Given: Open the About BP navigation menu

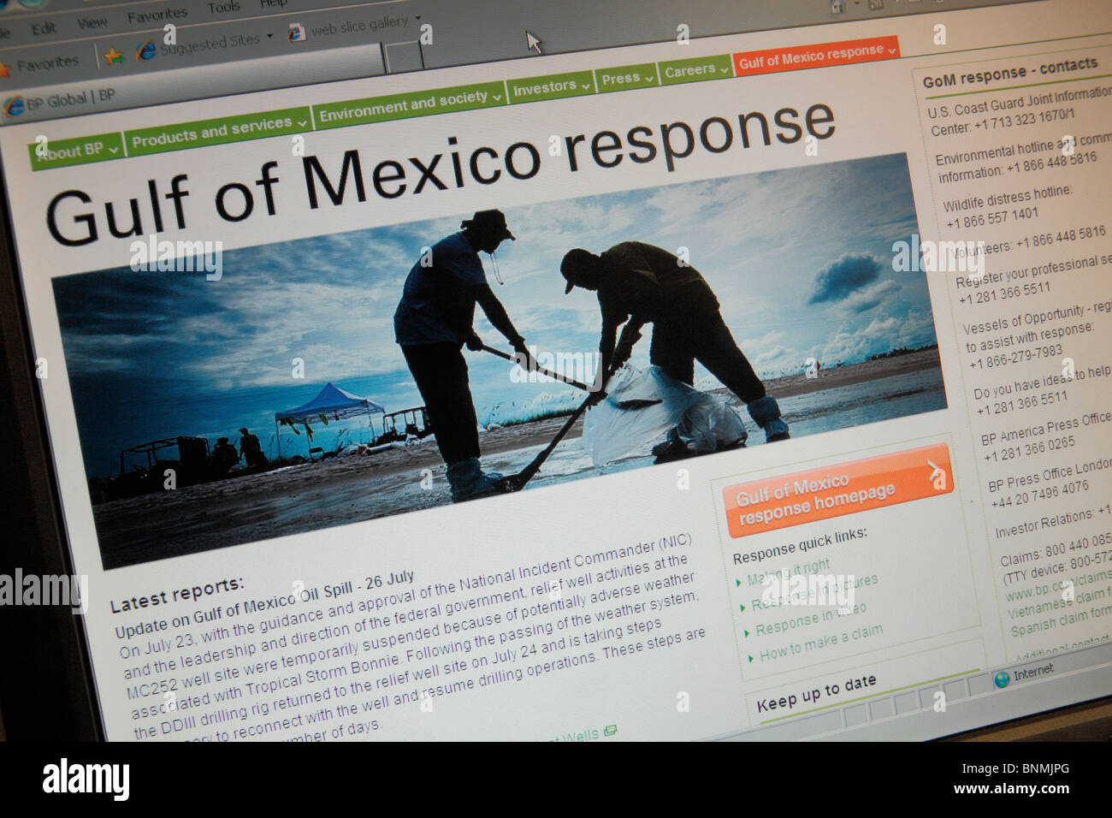Looking at the screenshot, I should point(76,152).
